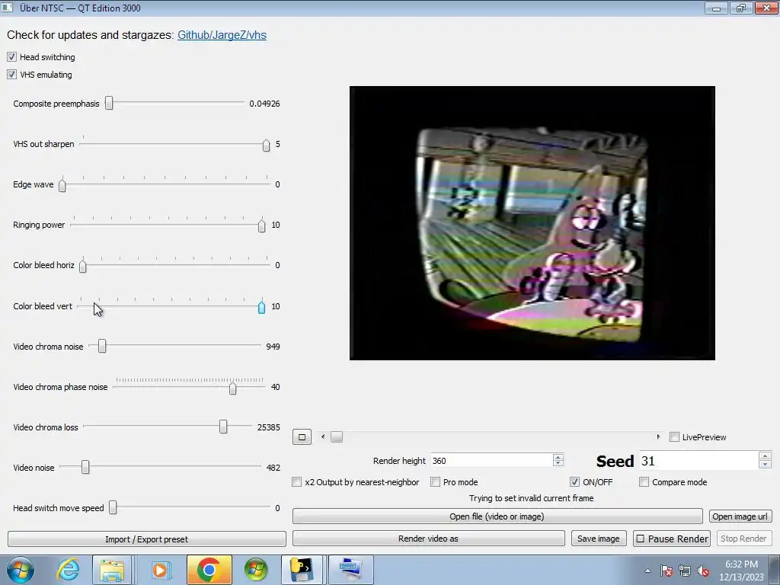
Task: Decrease Render height with the down arrow
Action: coord(558,464)
